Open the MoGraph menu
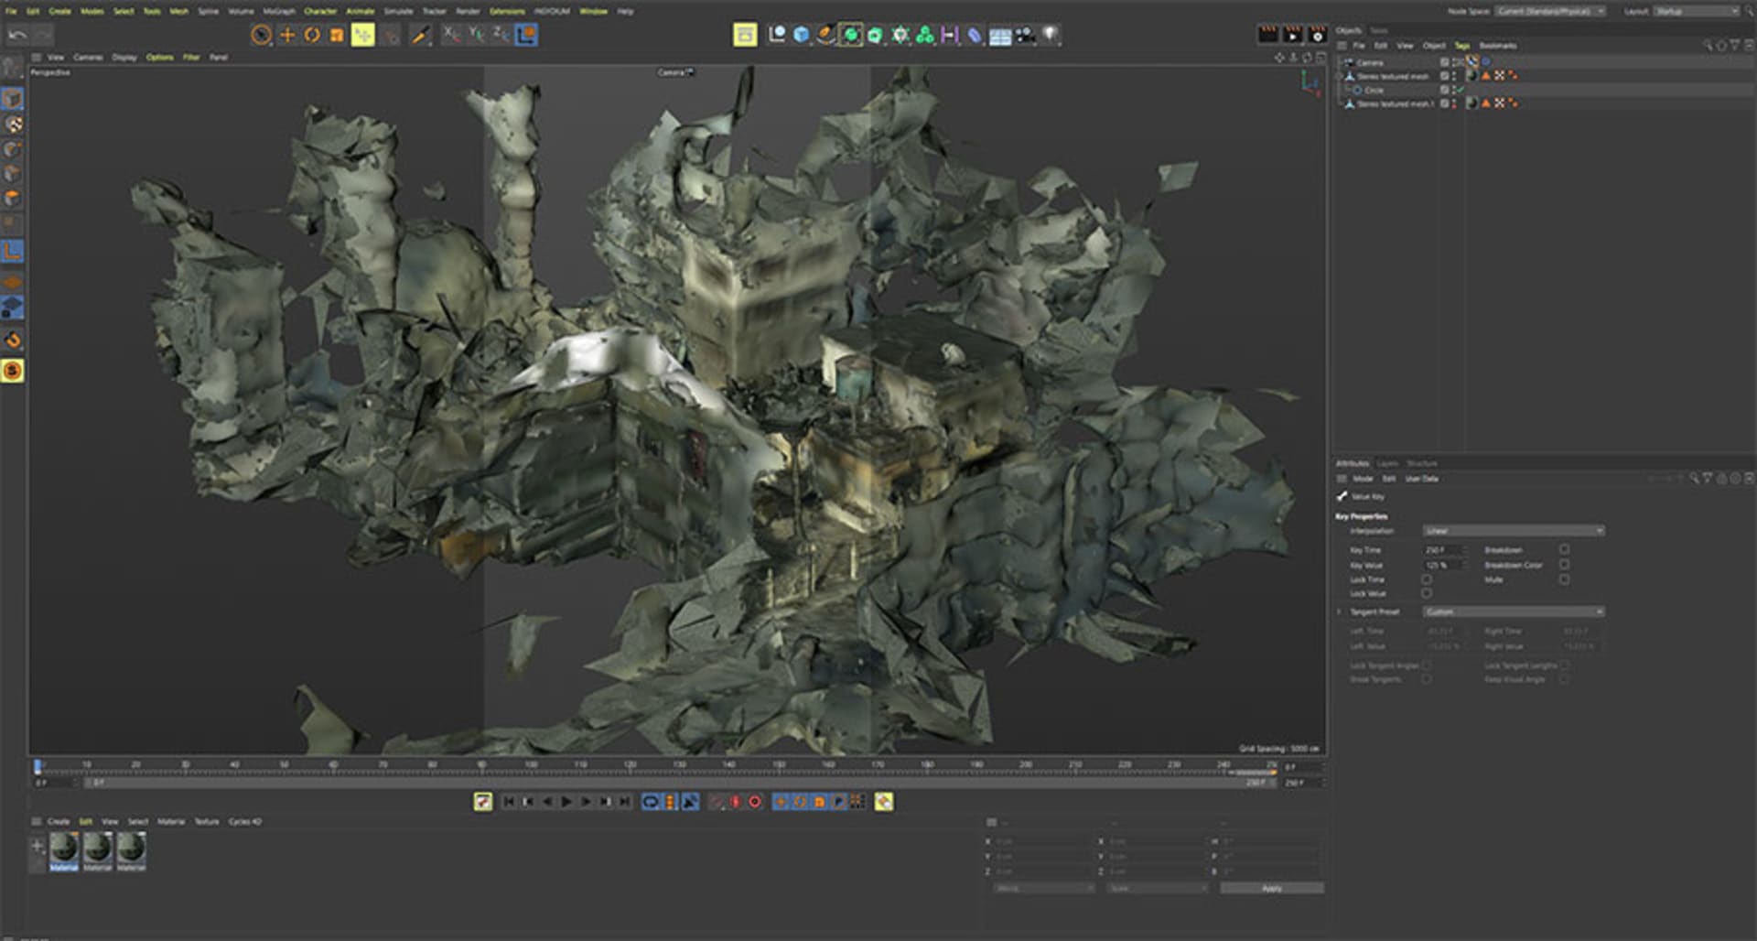1757x941 pixels. [x=279, y=11]
